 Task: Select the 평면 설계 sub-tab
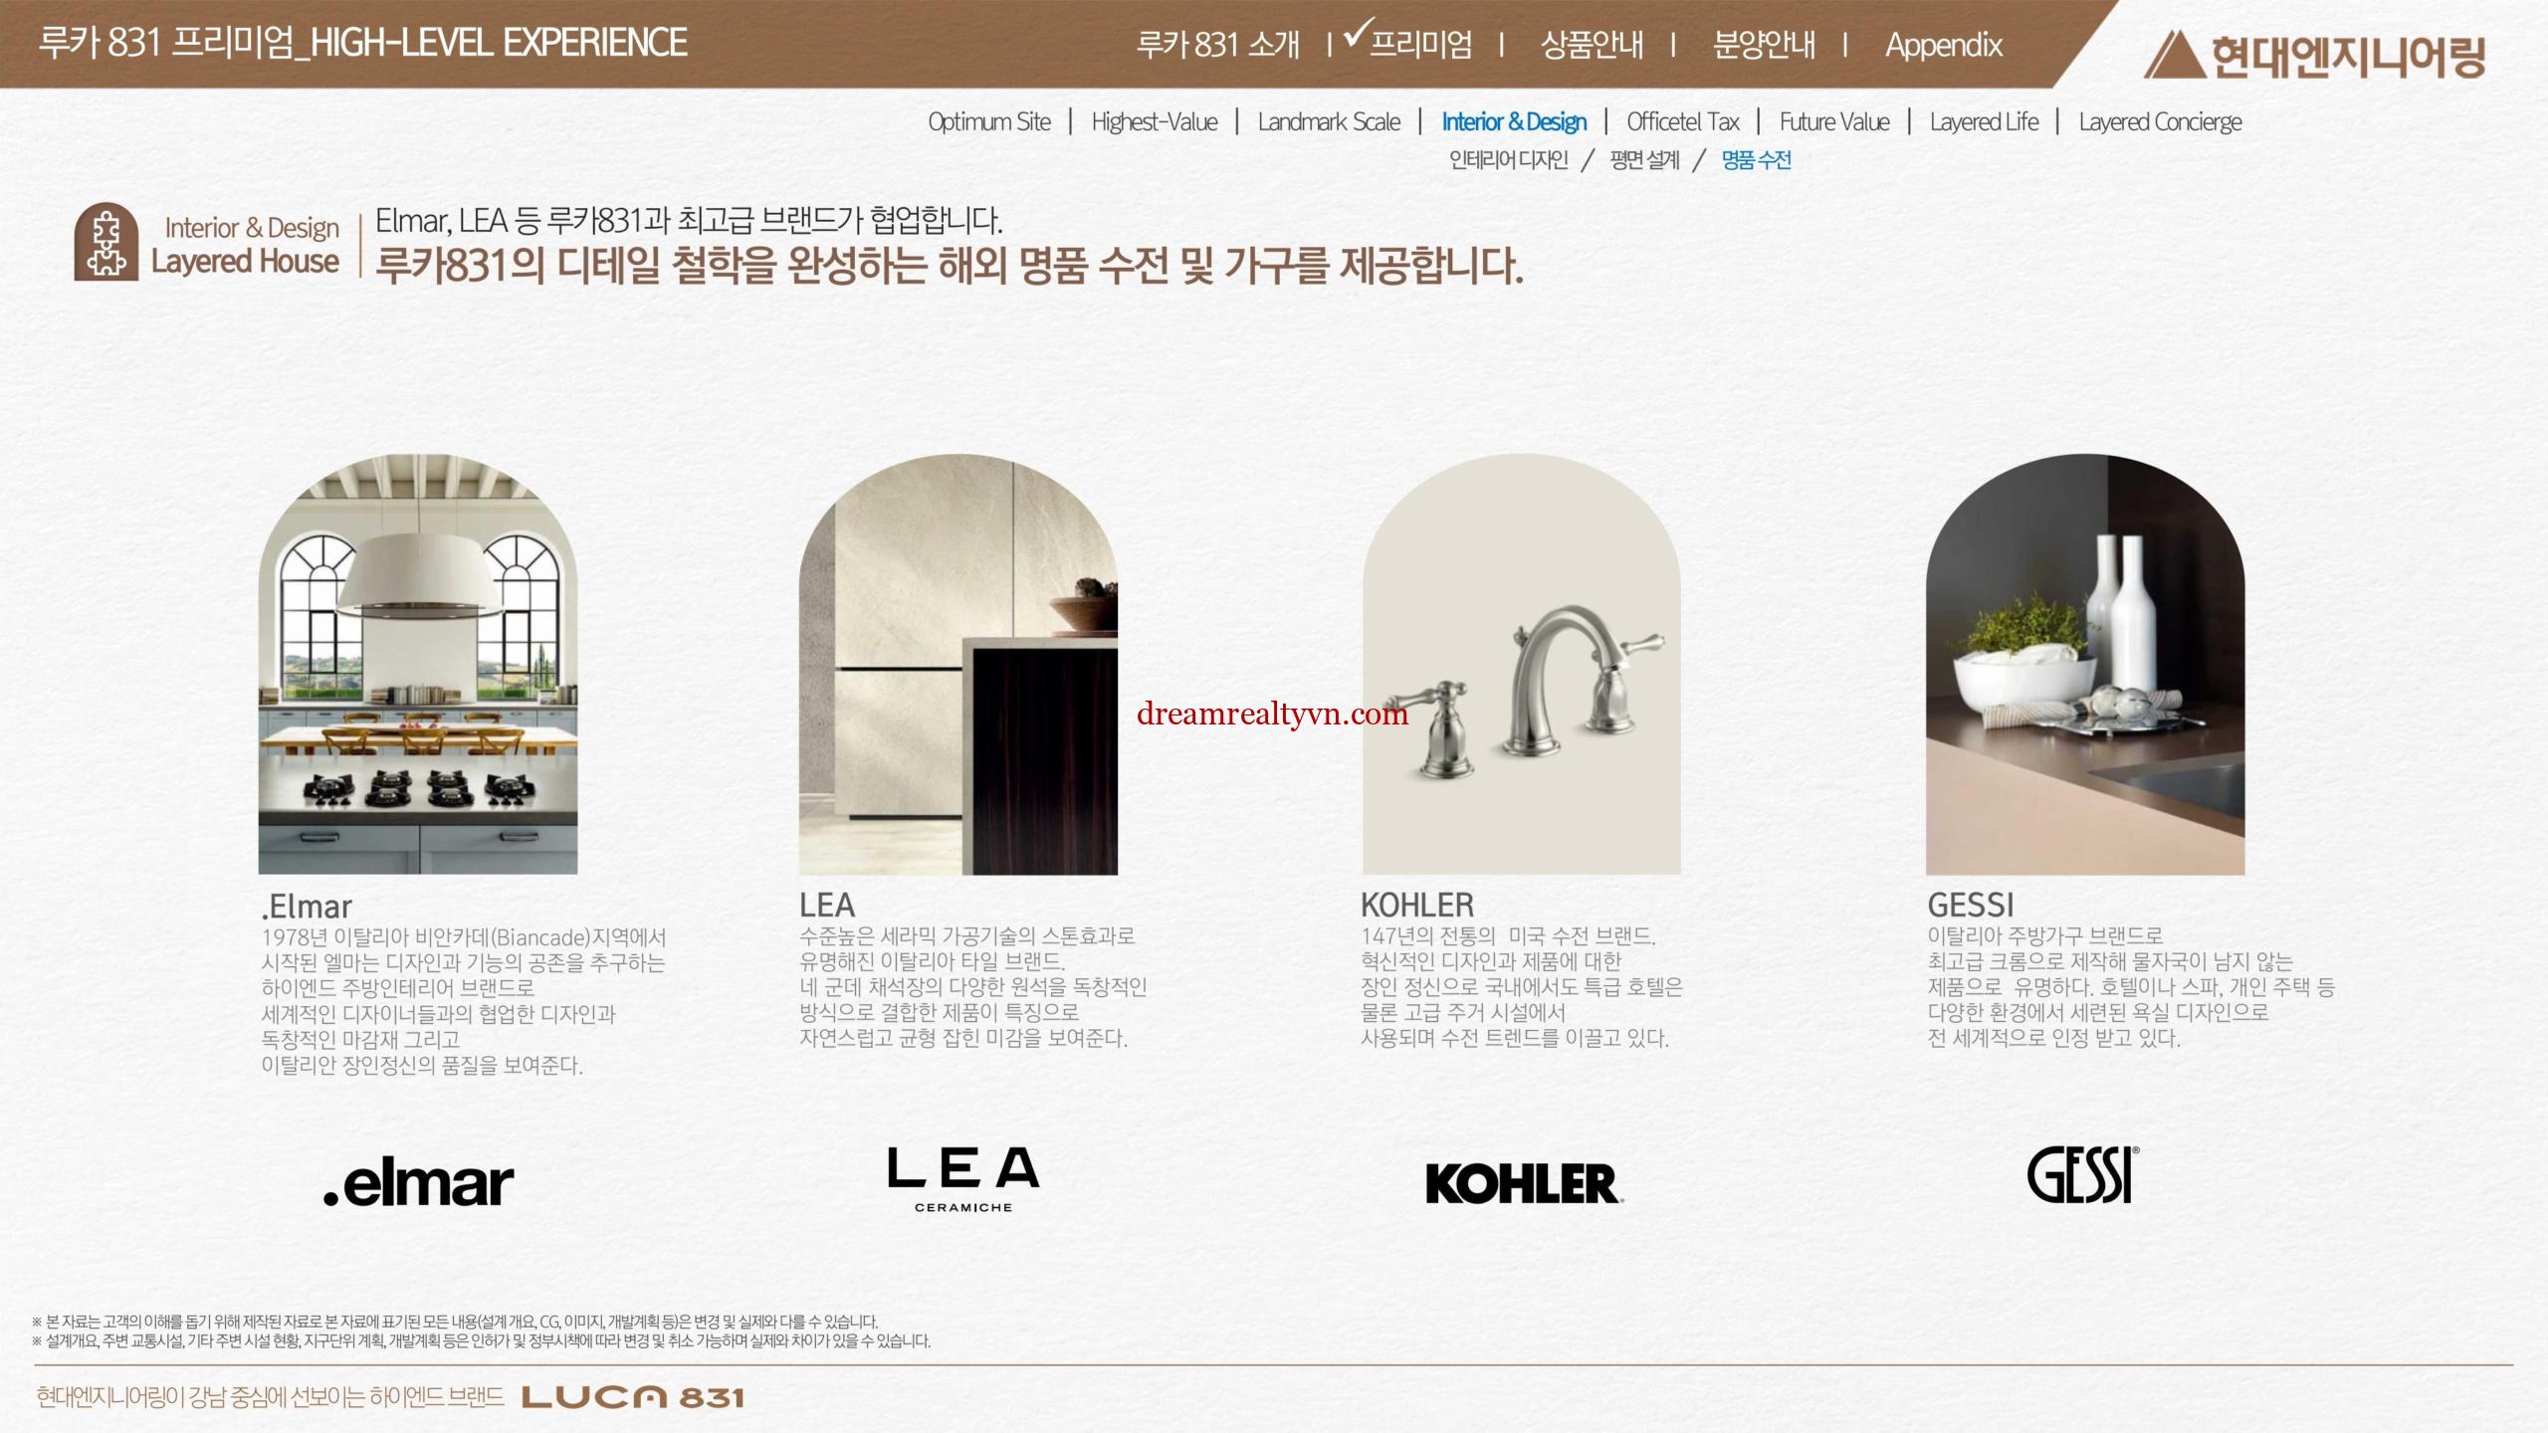1644,160
